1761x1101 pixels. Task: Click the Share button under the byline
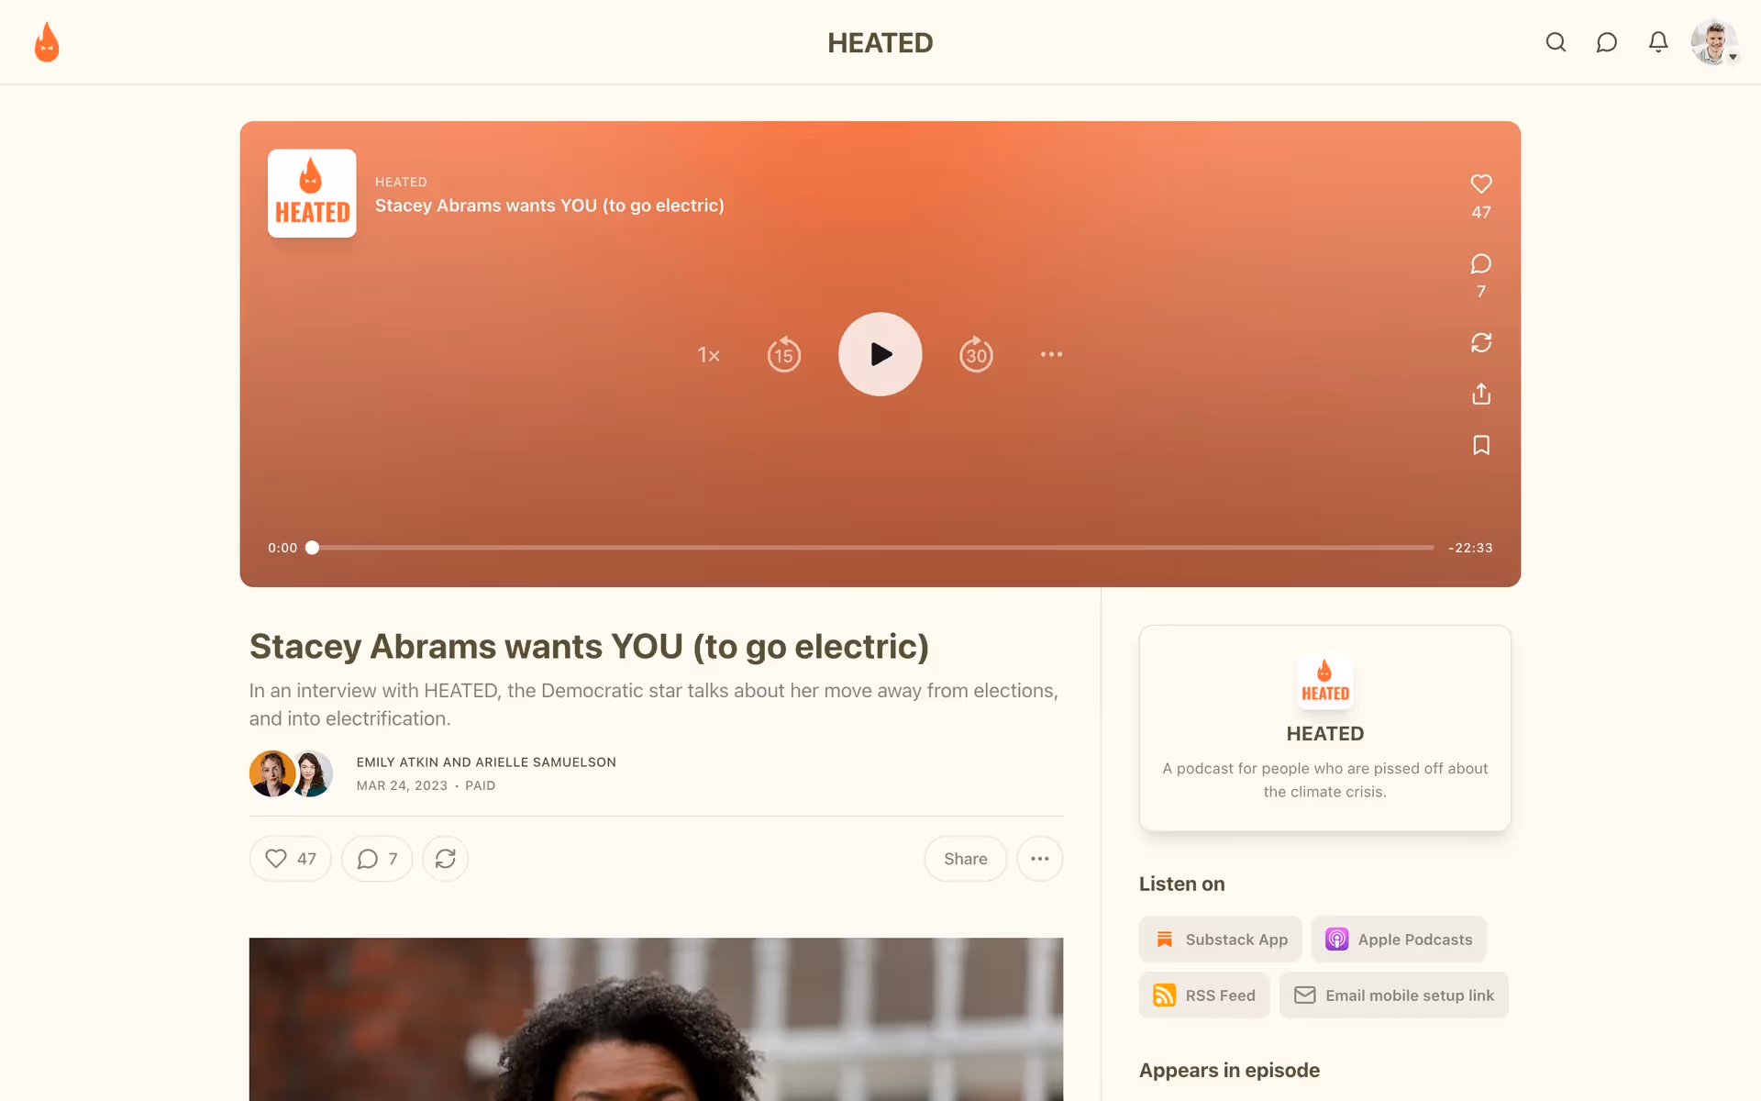[x=965, y=859]
